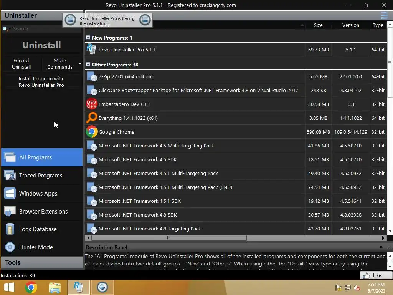Select Microsoft .NET Framework 4.8 Targeting Pack row
The width and height of the screenshot is (393, 295).
(x=236, y=229)
